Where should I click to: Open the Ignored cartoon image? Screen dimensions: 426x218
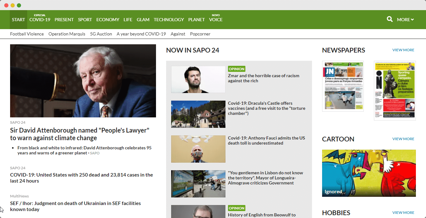point(369,173)
